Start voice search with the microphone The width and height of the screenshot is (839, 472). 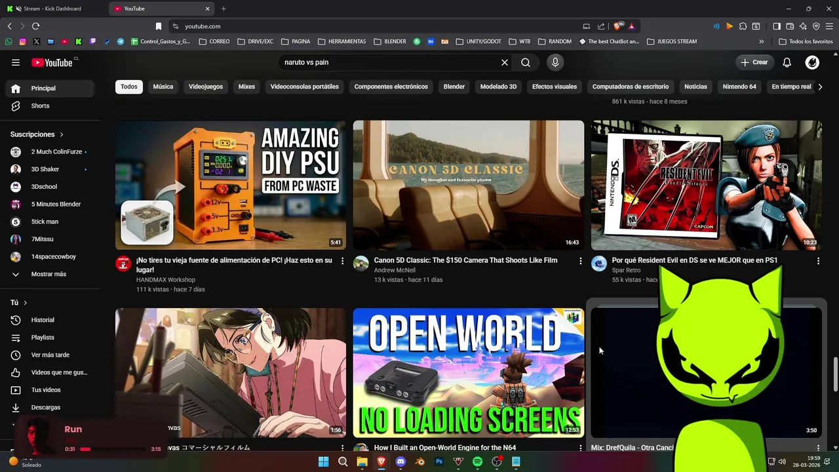tap(555, 62)
